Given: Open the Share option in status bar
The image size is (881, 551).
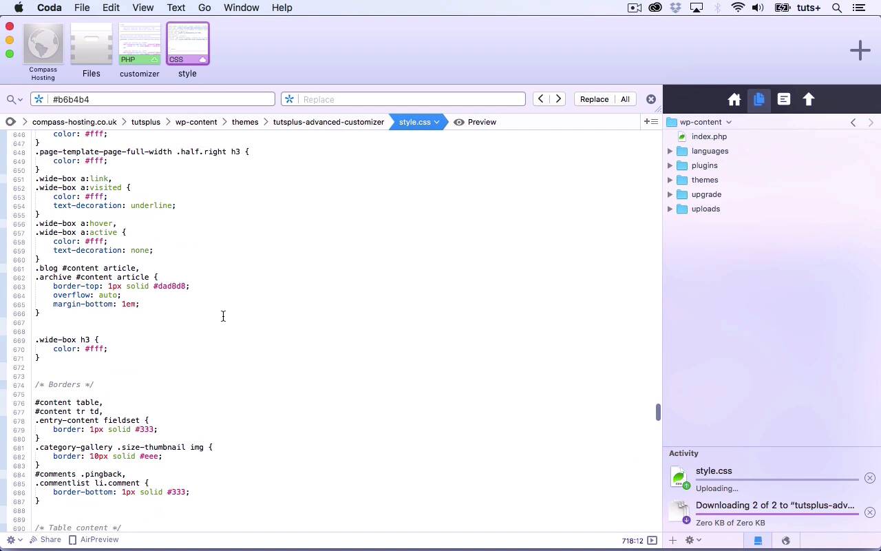Looking at the screenshot, I should pyautogui.click(x=45, y=540).
